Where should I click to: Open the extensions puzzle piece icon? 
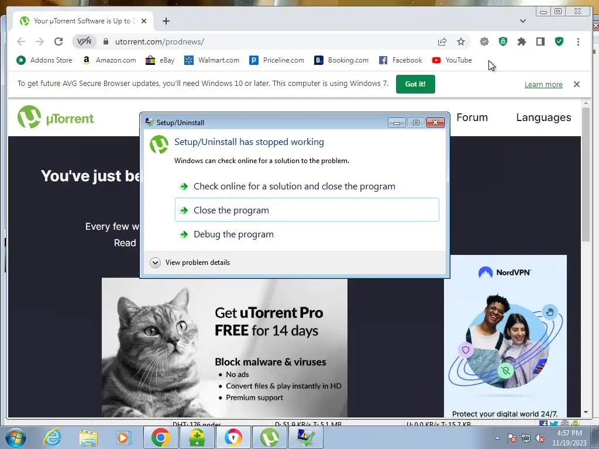(x=521, y=42)
